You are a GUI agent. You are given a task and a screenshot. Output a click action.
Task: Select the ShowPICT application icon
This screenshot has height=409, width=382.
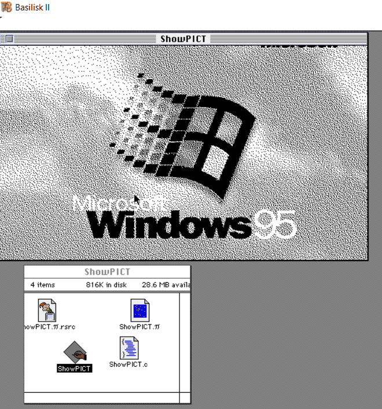pyautogui.click(x=74, y=351)
